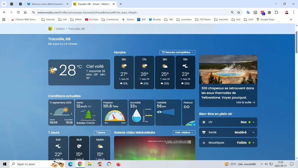Screen dimensions: 298x168
Task: Close the Tracadie, NB MétéoMédia tab
Action: point(114,4)
